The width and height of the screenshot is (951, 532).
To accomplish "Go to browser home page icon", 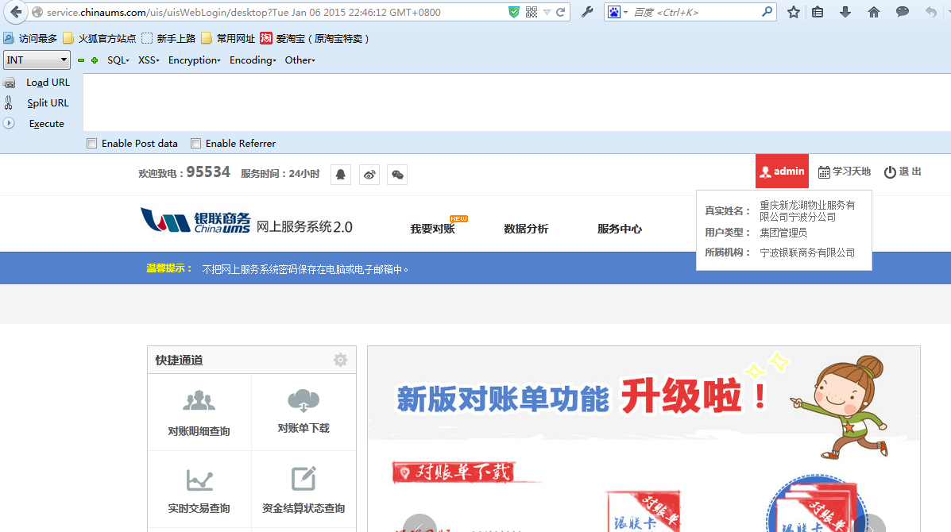I will coord(873,12).
